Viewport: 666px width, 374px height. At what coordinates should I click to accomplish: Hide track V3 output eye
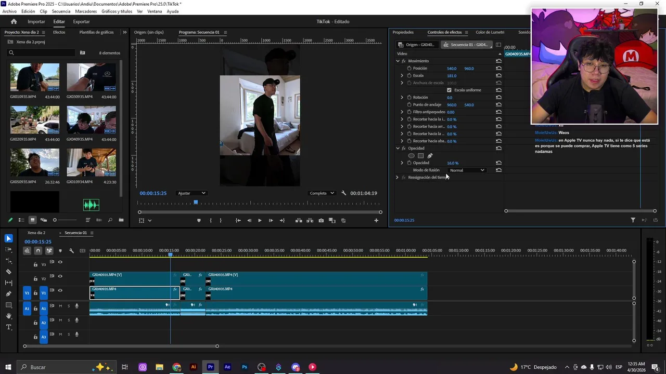click(60, 262)
